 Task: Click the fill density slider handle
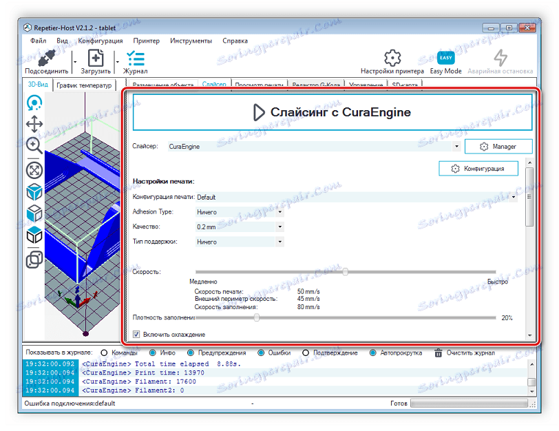[x=257, y=317]
